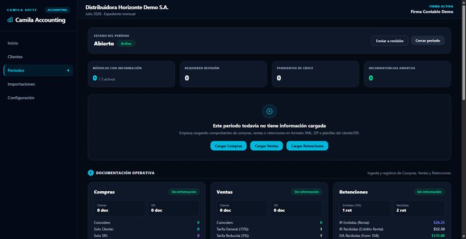Image resolution: width=466 pixels, height=239 pixels.
Task: Open the Requieren revisión card
Action: click(223, 74)
